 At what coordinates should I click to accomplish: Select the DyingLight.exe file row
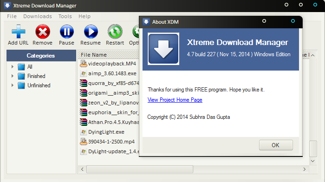(109, 132)
